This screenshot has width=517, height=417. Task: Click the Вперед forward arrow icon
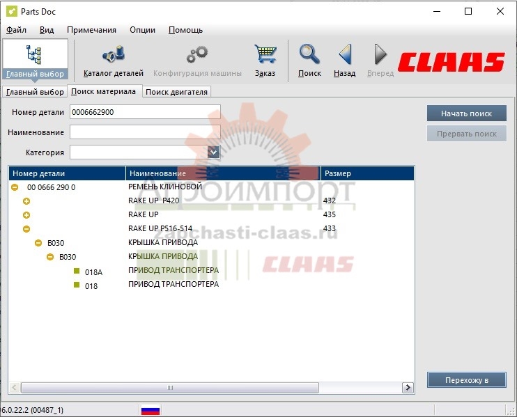[x=380, y=54]
